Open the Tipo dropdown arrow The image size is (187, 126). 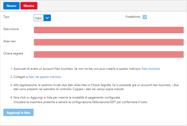coord(47,18)
